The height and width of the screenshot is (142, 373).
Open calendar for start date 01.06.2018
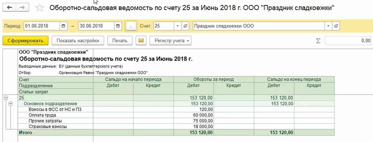(x=63, y=26)
